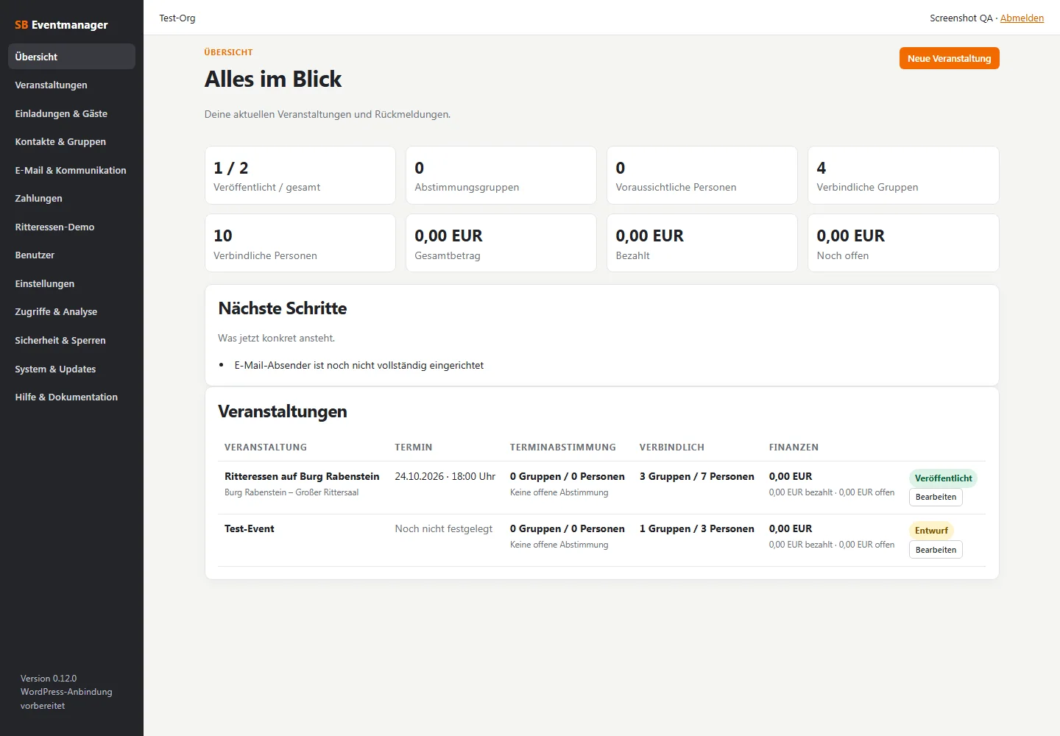Click the 1 / 2 Veröffentlicht / gesamt card

[x=300, y=175]
